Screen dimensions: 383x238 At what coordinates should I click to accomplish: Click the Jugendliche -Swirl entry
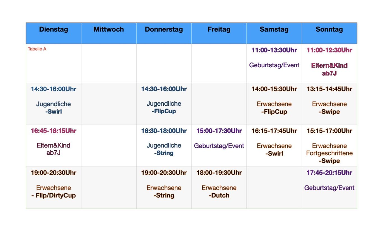point(54,108)
